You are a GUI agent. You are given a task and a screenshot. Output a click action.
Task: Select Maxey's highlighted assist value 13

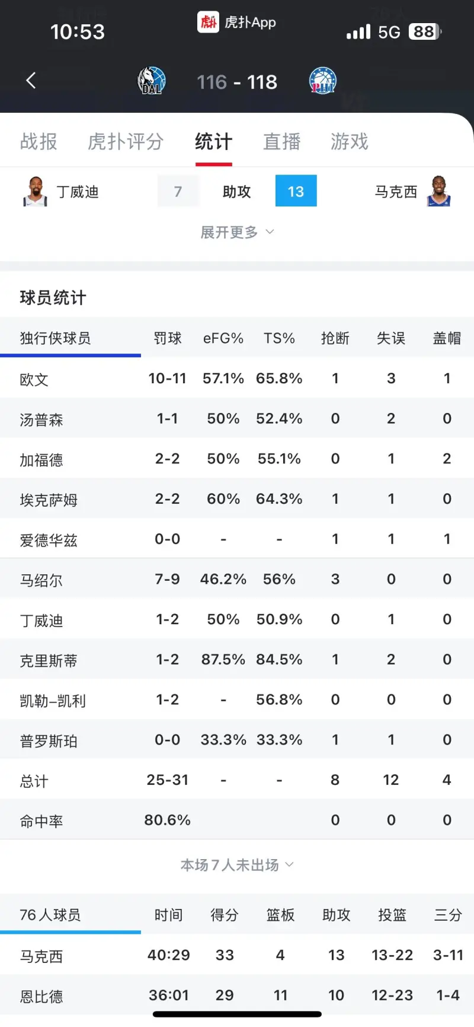point(296,191)
